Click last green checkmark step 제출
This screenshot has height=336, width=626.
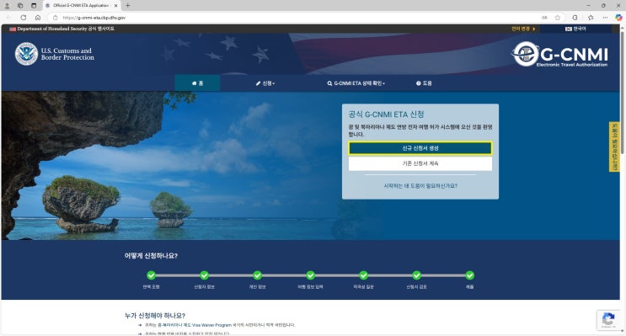tap(469, 275)
